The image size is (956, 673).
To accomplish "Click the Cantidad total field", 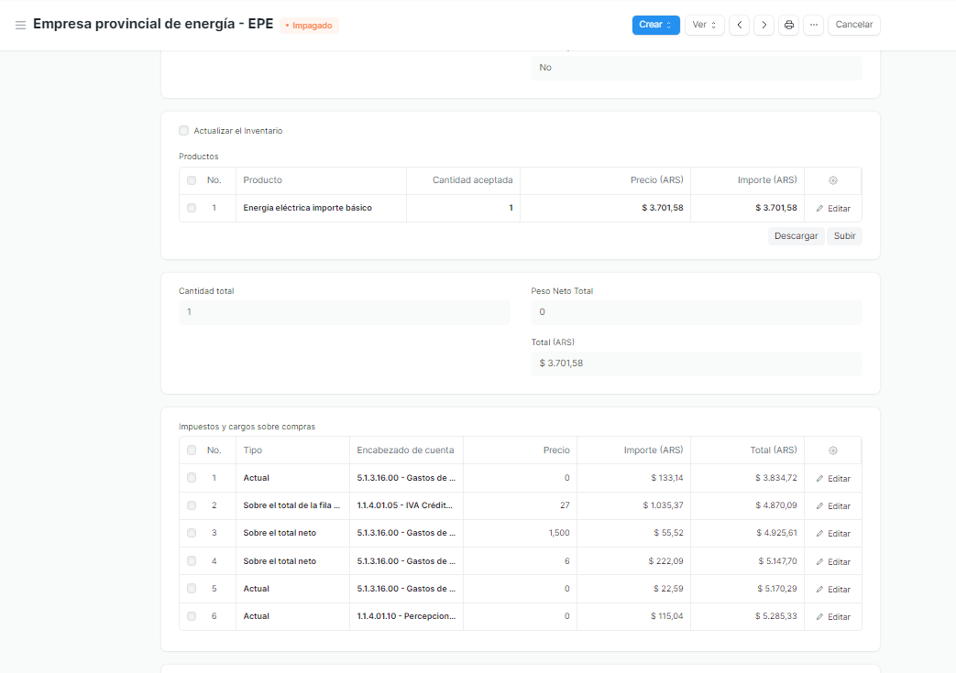I will (345, 312).
